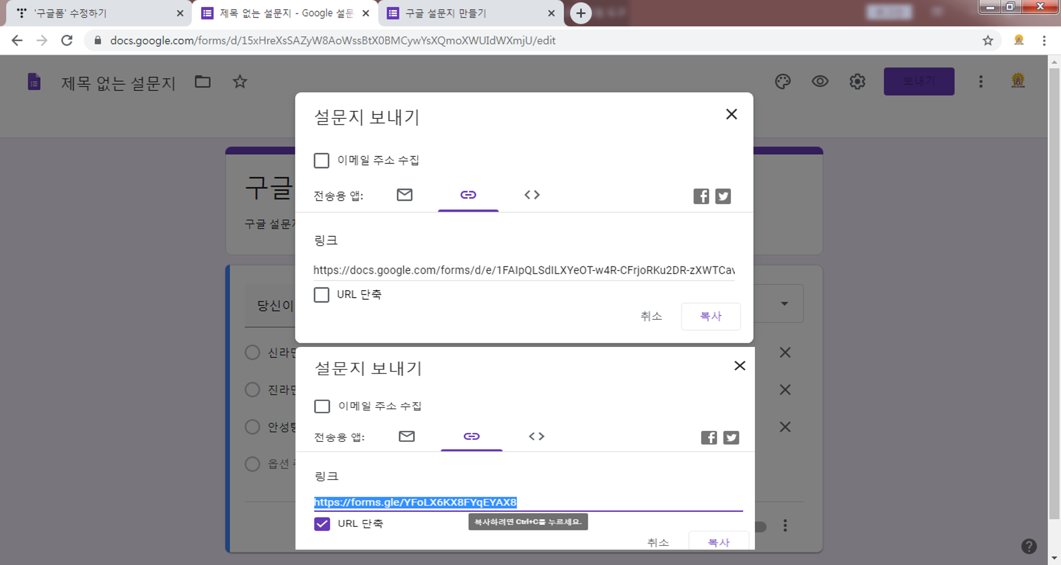Screen dimensions: 1061x565
Task: Click the long docs.google.com link field
Action: pyautogui.click(x=524, y=271)
